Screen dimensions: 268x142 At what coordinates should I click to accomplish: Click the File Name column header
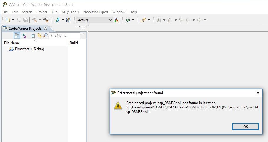pyautogui.click(x=35, y=43)
